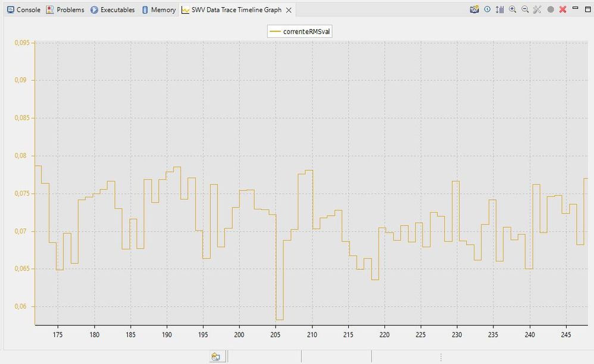Viewport: 594px width, 364px height.
Task: Click the 0,095 Y-axis label
Action: pos(22,43)
